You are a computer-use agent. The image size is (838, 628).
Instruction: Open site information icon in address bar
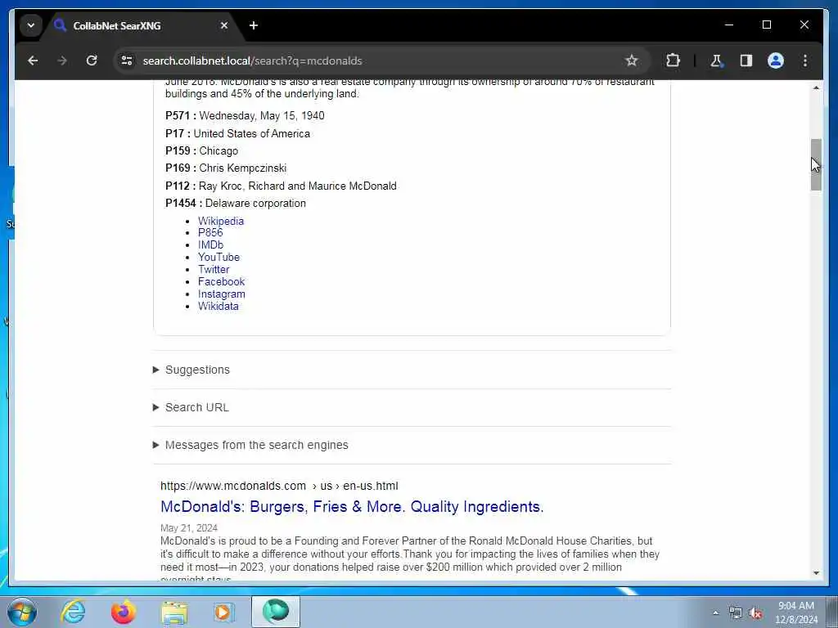pos(127,61)
